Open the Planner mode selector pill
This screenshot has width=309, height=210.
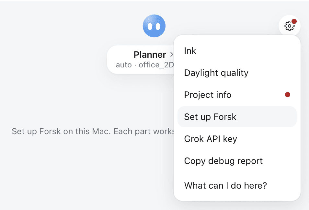[x=140, y=60]
